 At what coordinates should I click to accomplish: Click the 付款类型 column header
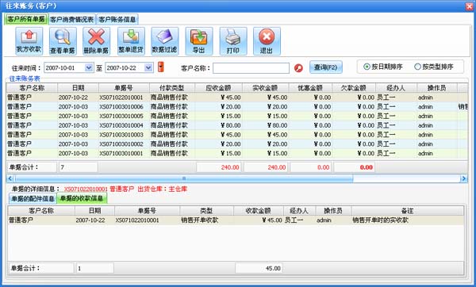172,88
